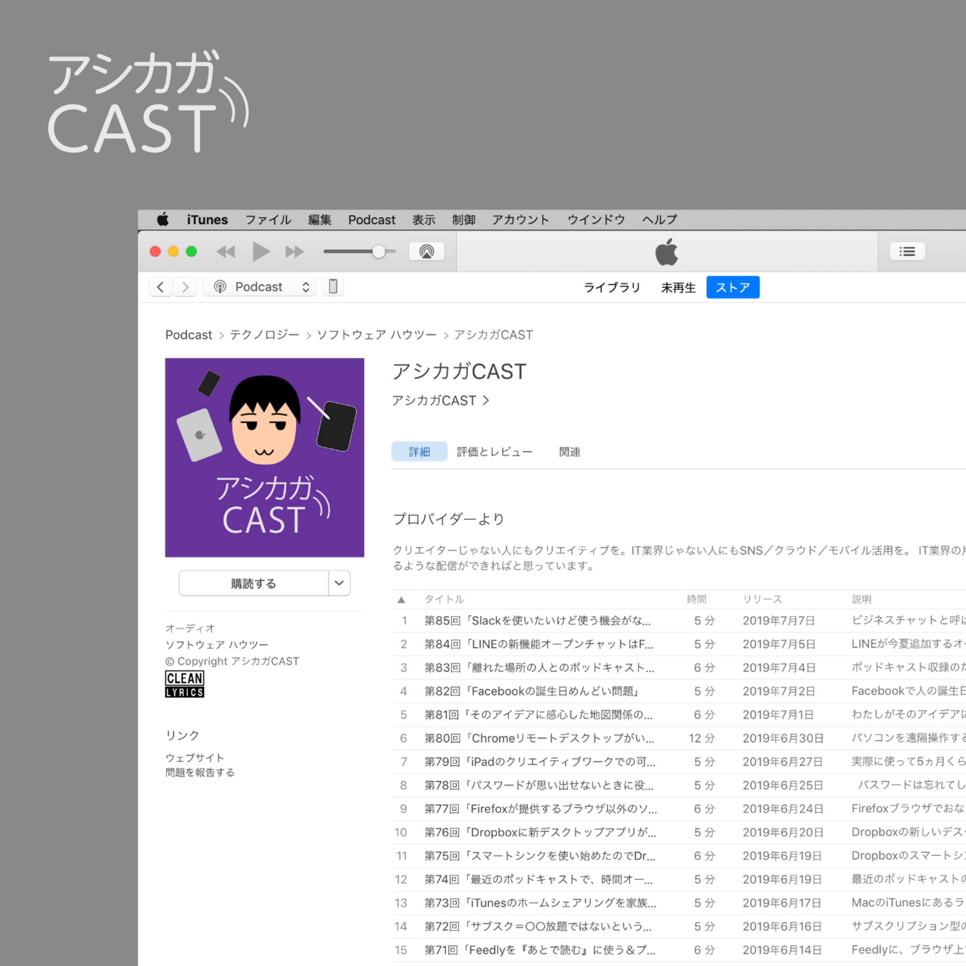The image size is (966, 966).
Task: Open the AirPlay output icon
Action: [427, 251]
